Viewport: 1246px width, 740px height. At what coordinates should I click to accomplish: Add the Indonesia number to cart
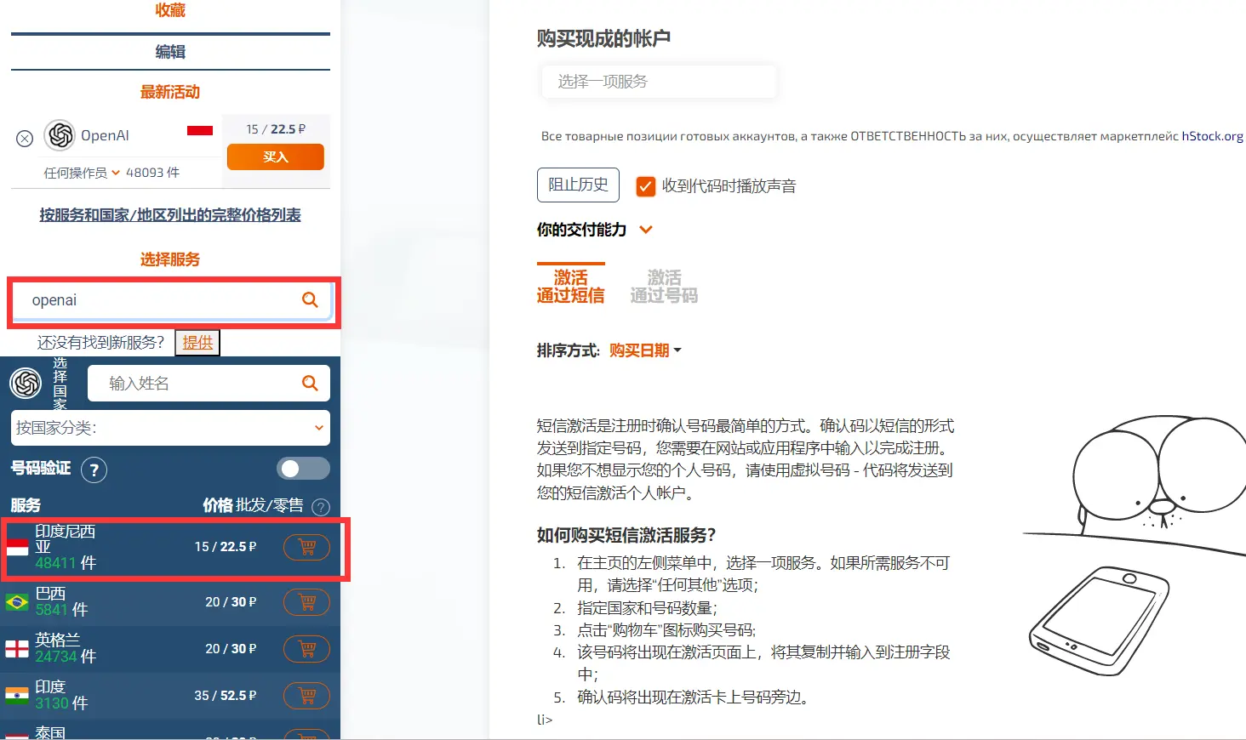pyautogui.click(x=306, y=547)
